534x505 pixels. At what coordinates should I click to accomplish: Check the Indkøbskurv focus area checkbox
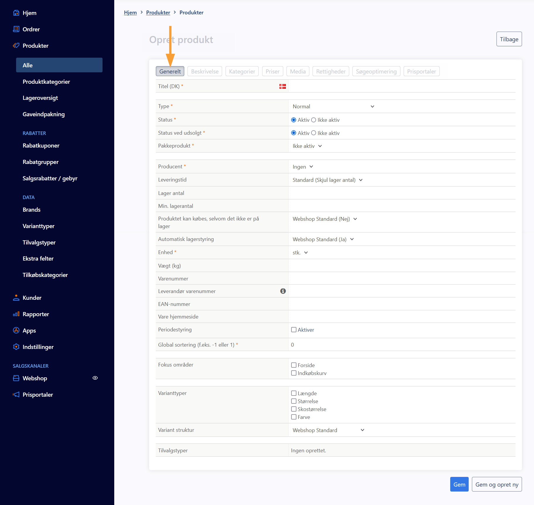(x=294, y=373)
